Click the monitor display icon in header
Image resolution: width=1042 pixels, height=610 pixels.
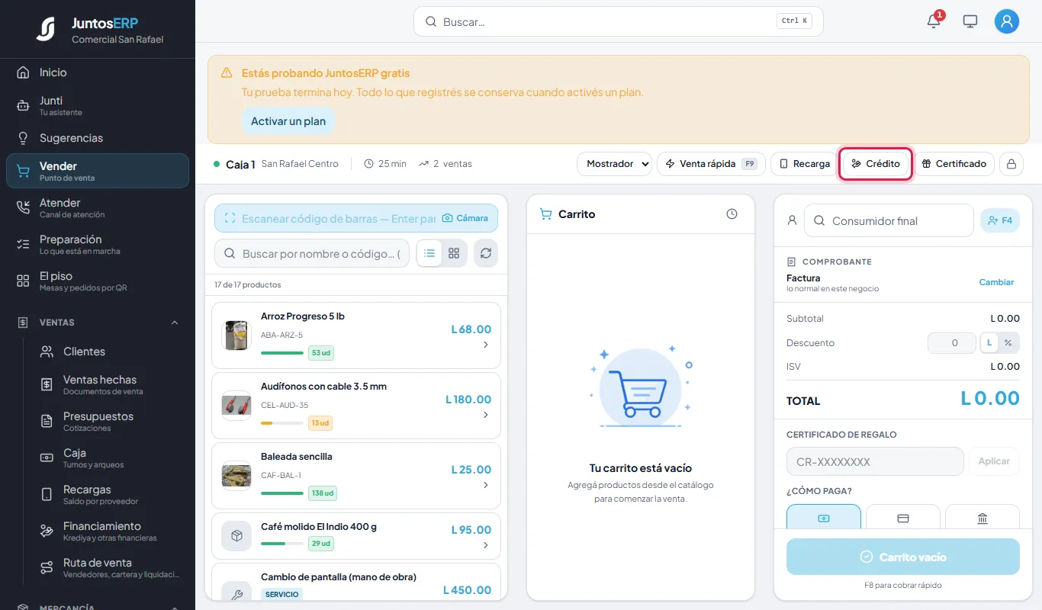pyautogui.click(x=970, y=21)
